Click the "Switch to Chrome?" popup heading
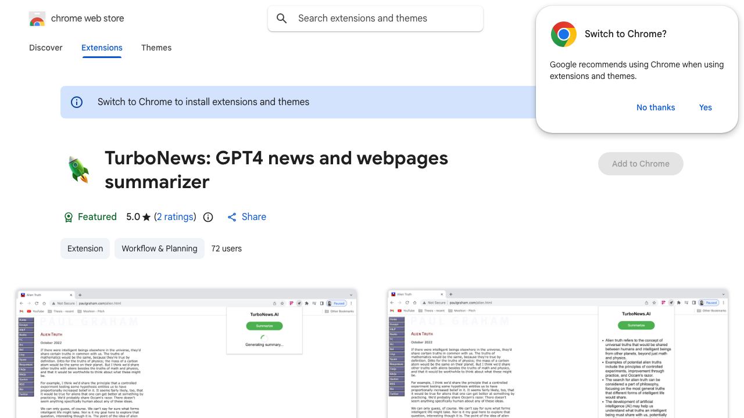Image resolution: width=744 pixels, height=418 pixels. pyautogui.click(x=625, y=34)
